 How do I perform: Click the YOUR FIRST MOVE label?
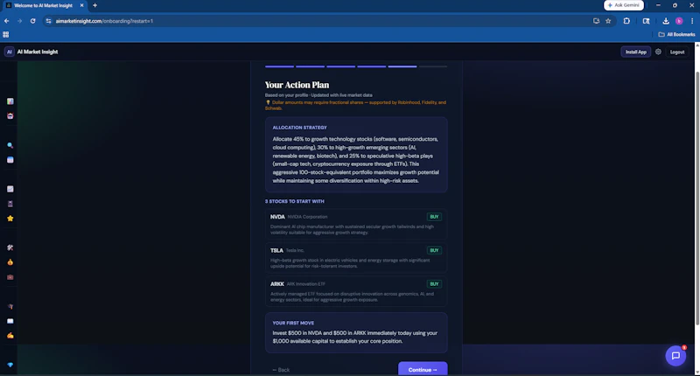(293, 323)
